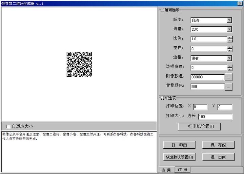Click 恢复默认设置(R) to restore defaults
Image resolution: width=244 pixels, height=174 pixels.
click(x=179, y=157)
